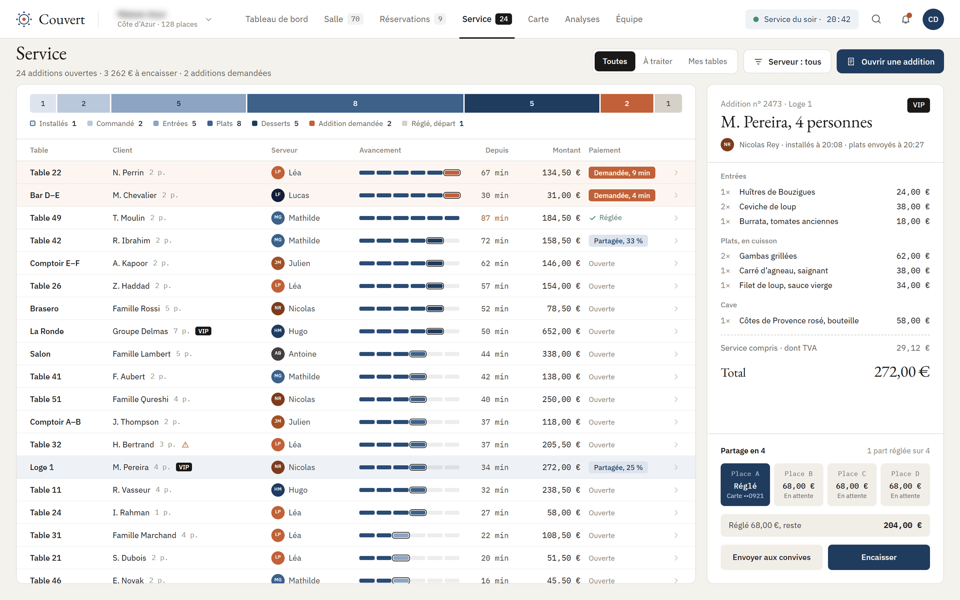Expand the restaurant selector chevron
Image resolution: width=960 pixels, height=600 pixels.
(208, 19)
